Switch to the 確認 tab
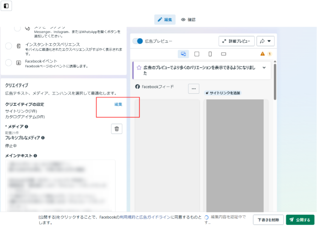 pyautogui.click(x=188, y=20)
